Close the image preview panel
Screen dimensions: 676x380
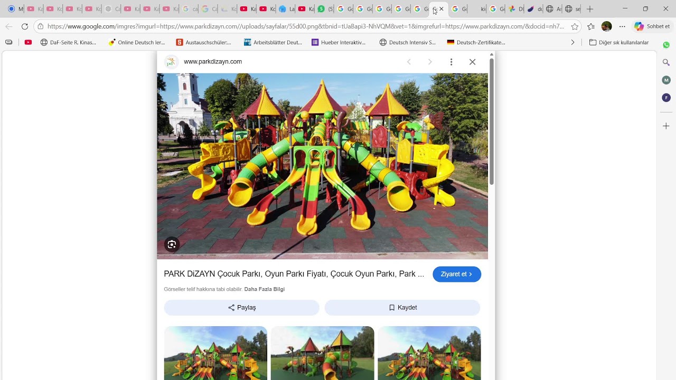472,62
